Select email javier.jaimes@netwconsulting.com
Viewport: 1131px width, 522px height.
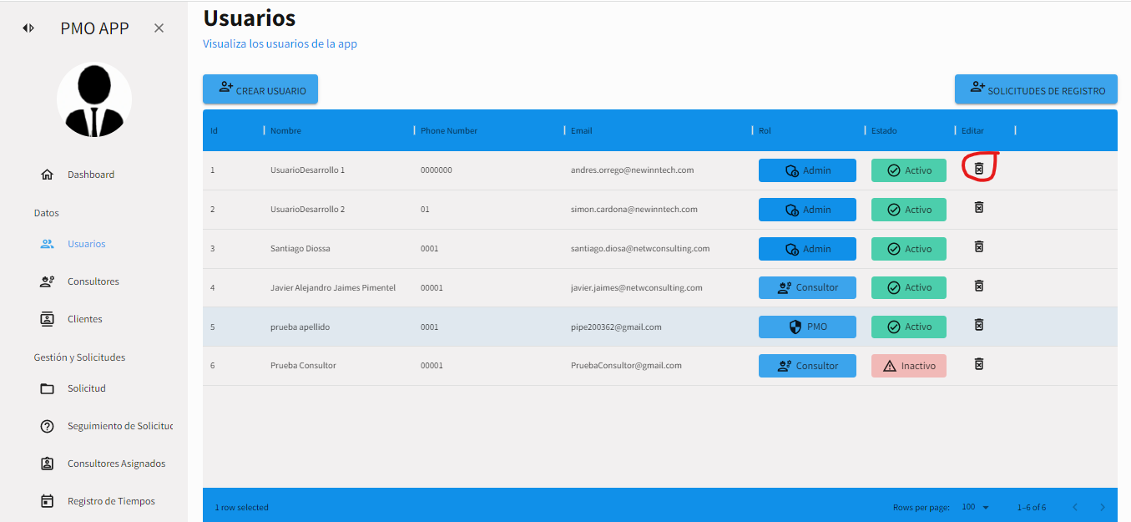637,287
